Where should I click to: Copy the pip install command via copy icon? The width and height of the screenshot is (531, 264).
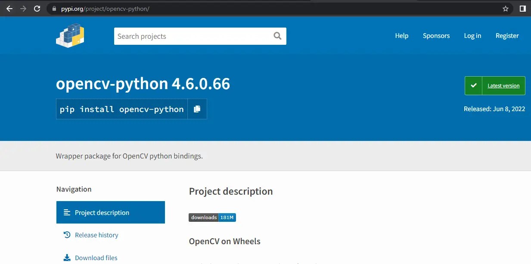click(197, 109)
